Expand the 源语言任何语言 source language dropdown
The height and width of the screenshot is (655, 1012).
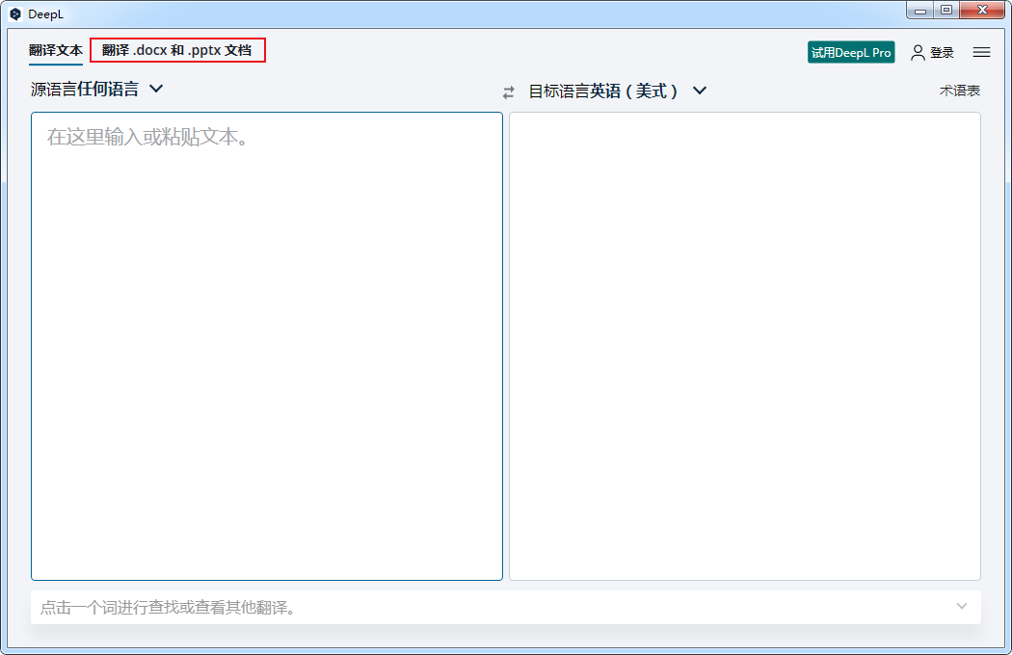pos(96,89)
